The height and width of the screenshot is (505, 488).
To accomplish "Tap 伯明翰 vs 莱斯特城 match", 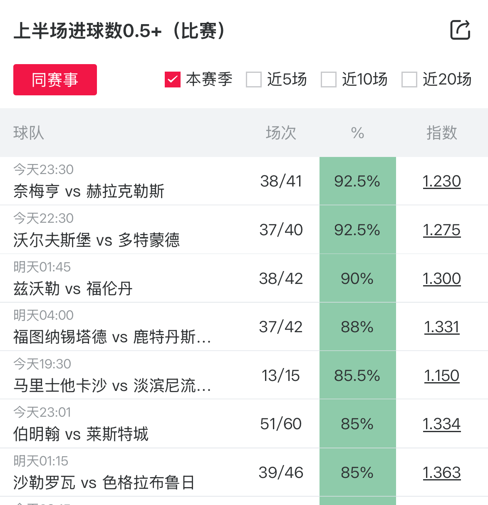I will tap(81, 434).
